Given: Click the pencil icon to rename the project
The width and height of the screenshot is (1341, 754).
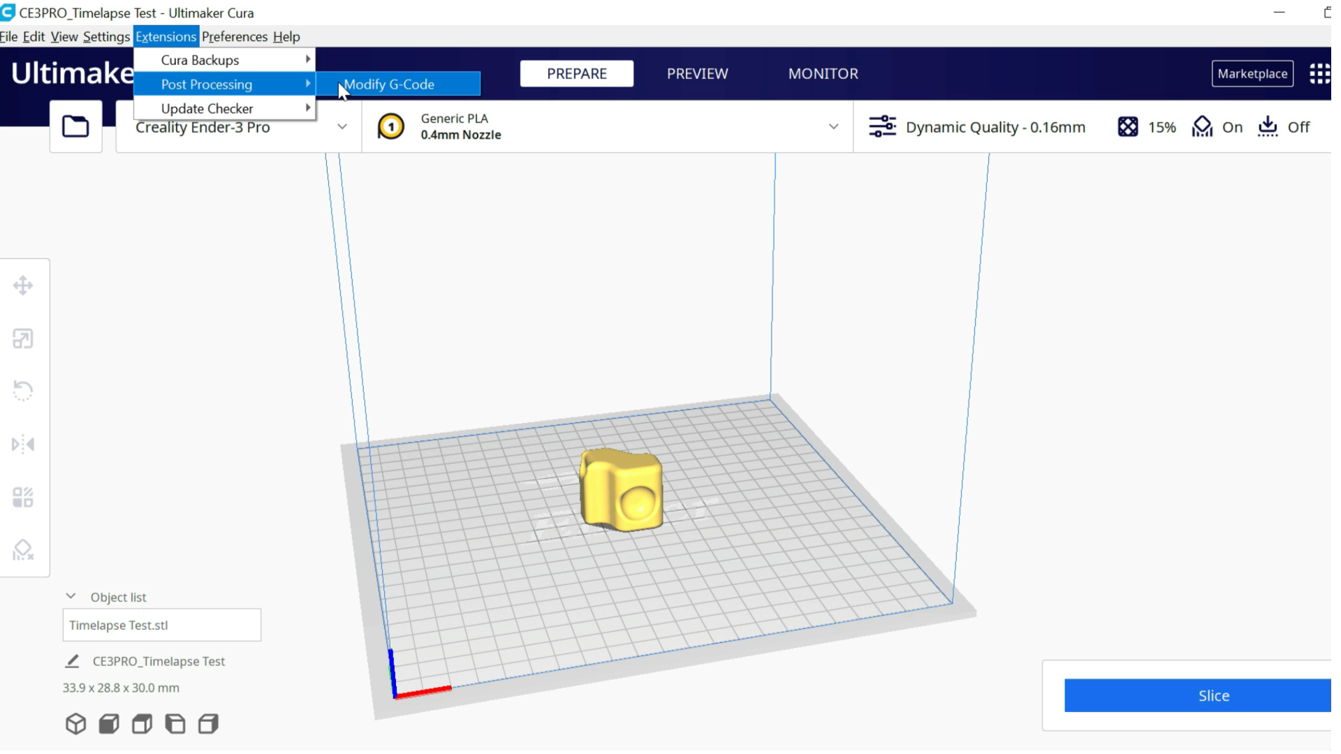Looking at the screenshot, I should pos(72,661).
